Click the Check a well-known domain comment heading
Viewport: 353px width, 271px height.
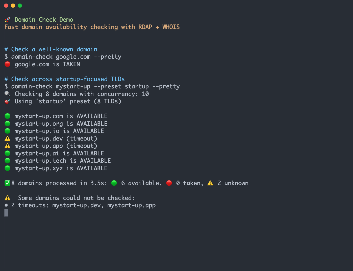[x=51, y=49]
